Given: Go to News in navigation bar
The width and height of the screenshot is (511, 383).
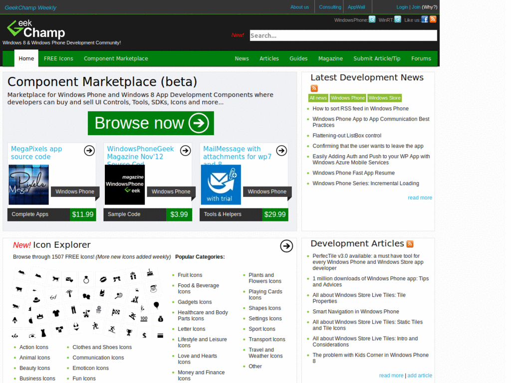Looking at the screenshot, I should [x=242, y=58].
